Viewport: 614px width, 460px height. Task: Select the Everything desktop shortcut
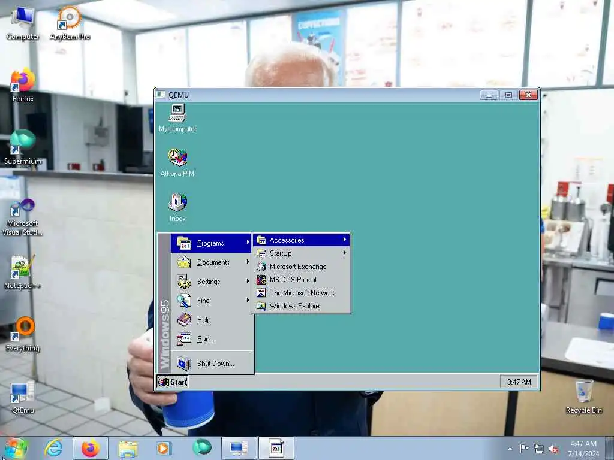[x=23, y=334]
